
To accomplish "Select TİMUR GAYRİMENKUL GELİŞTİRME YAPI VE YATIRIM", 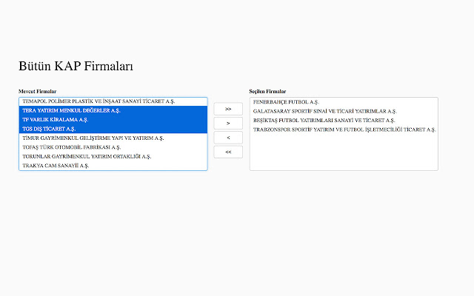I will pos(113,138).
